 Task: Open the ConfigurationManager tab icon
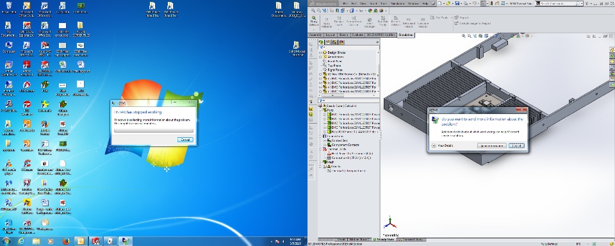click(x=335, y=42)
